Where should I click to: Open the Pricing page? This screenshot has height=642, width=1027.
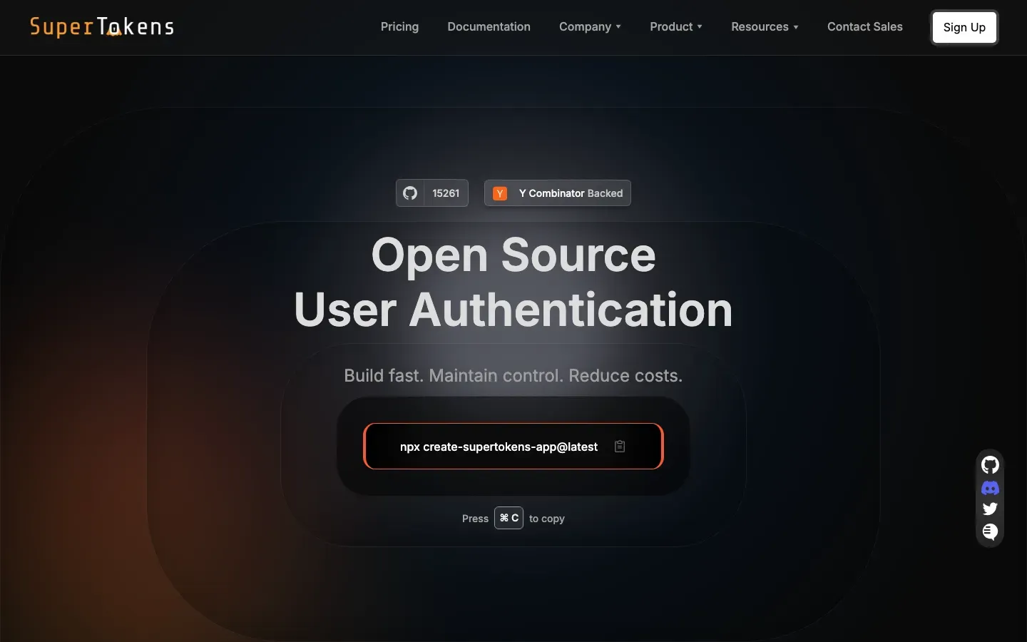399,27
